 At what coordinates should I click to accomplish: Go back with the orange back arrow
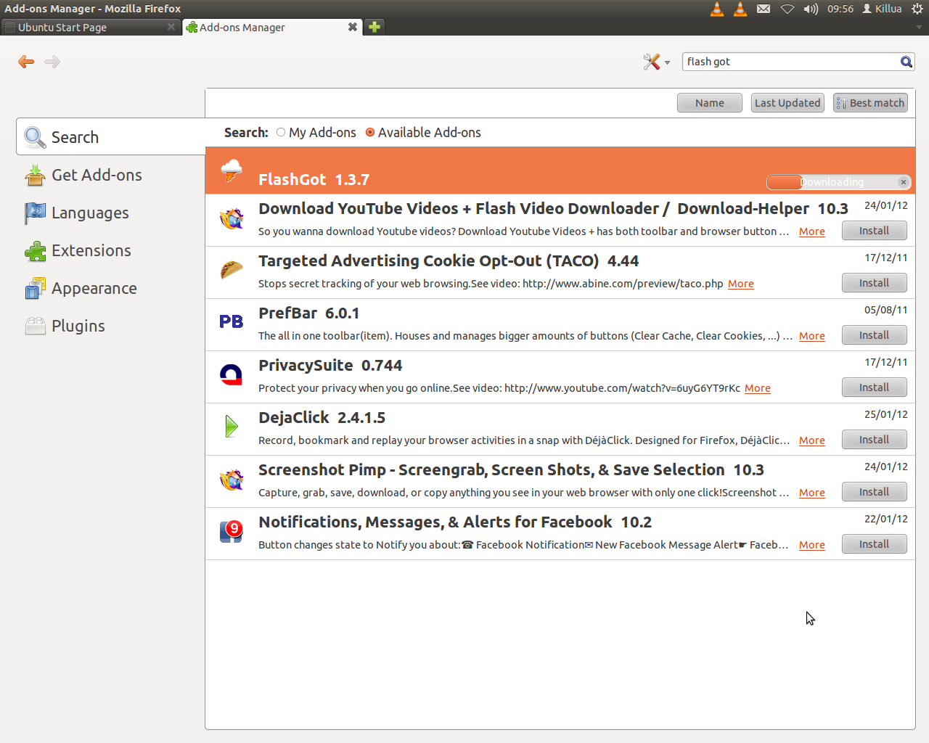pyautogui.click(x=26, y=62)
